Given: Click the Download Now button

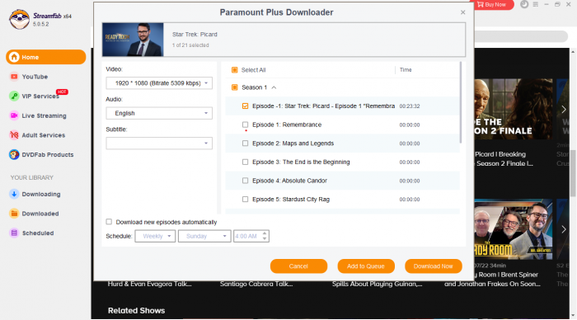Looking at the screenshot, I should pyautogui.click(x=433, y=266).
